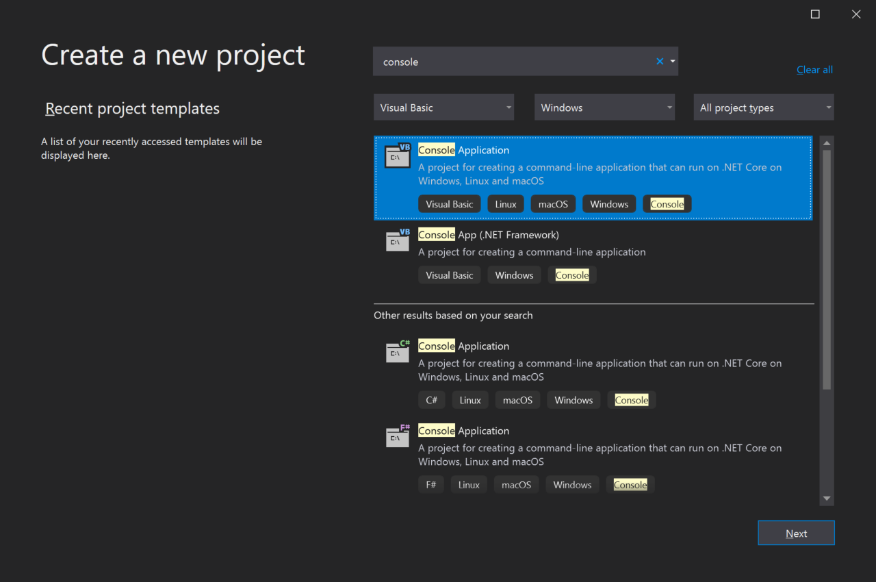Image resolution: width=876 pixels, height=582 pixels.
Task: Expand the All project types dropdown
Action: coord(763,107)
